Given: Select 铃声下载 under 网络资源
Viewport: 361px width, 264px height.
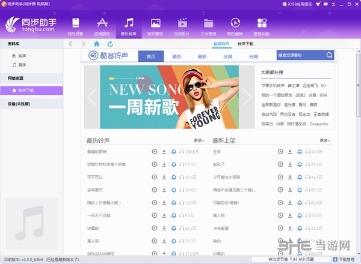Looking at the screenshot, I should click(31, 91).
